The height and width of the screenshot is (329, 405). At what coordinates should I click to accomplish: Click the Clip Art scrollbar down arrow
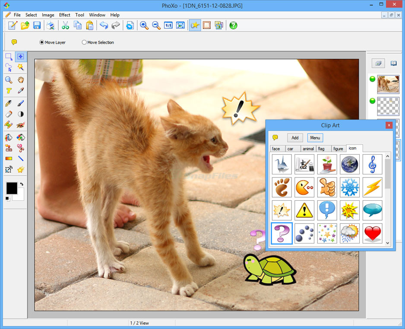(387, 243)
